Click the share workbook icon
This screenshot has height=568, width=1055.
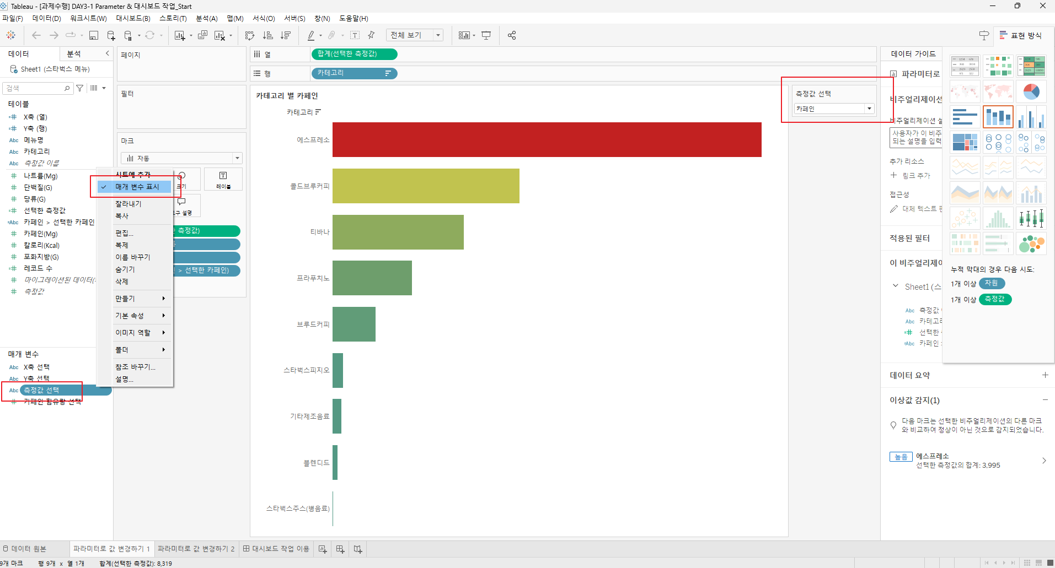point(512,35)
